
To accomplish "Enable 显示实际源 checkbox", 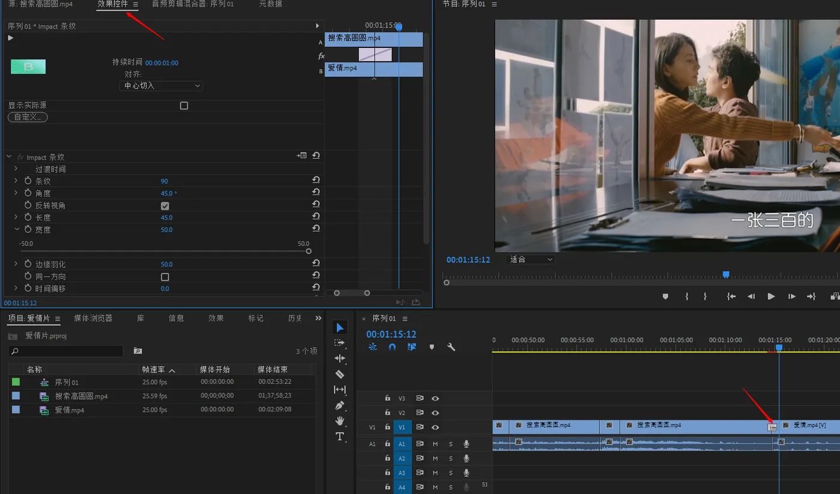I will [184, 106].
